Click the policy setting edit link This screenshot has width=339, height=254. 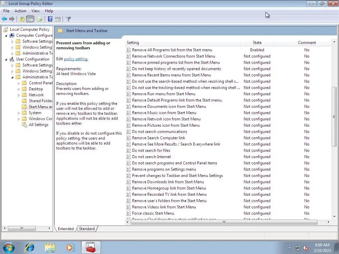pos(76,59)
